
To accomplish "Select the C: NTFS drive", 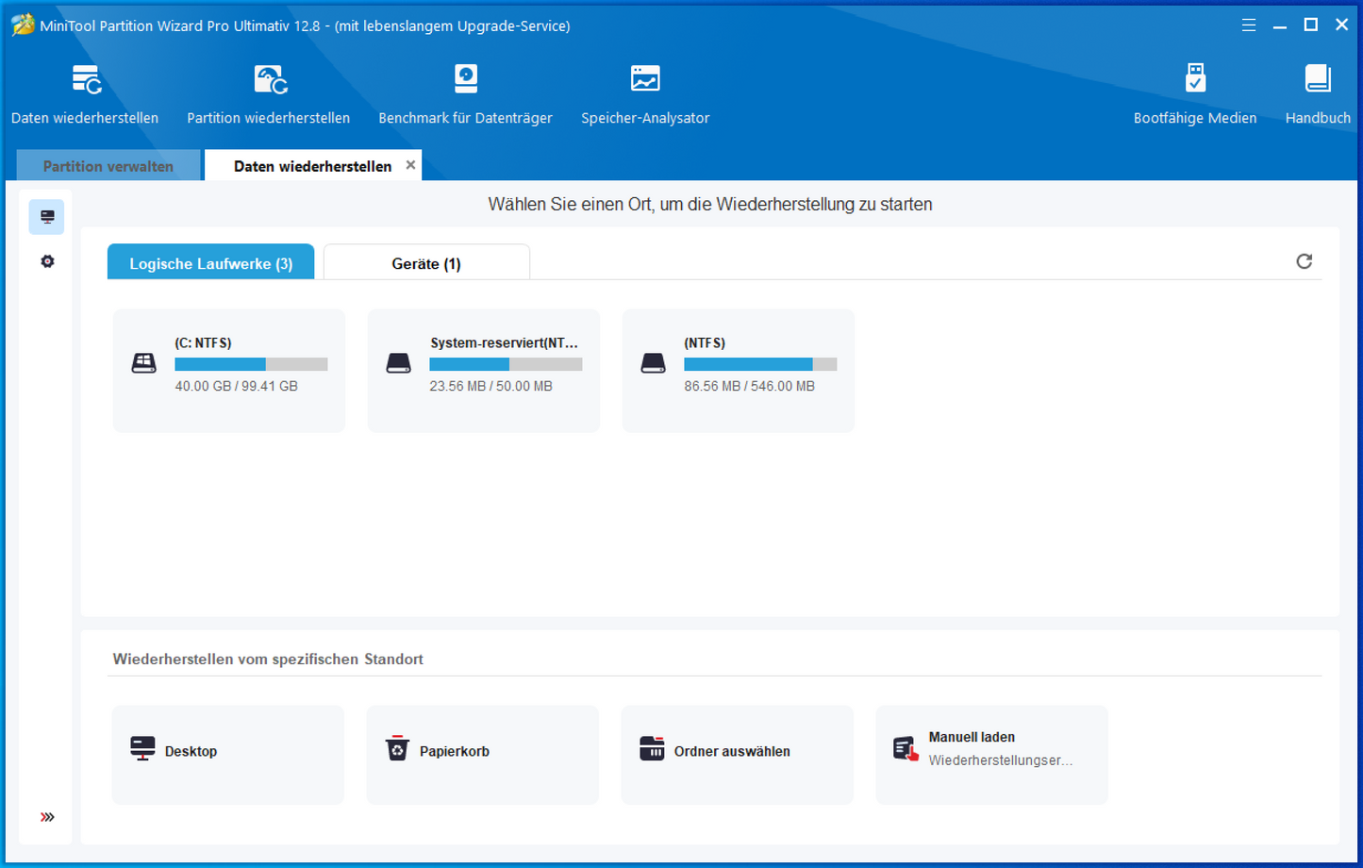I will click(229, 371).
